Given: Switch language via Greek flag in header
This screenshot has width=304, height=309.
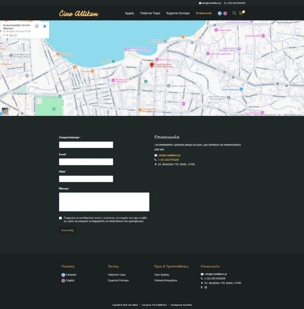Looking at the screenshot, I should coord(220,14).
